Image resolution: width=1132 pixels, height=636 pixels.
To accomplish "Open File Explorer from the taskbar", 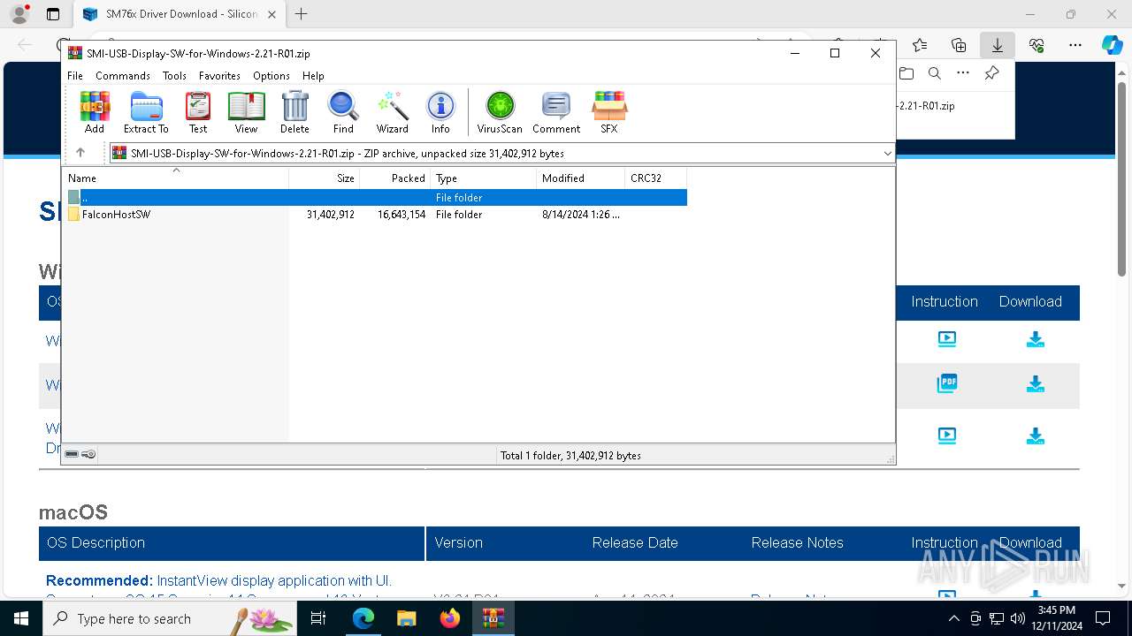I will coord(406,618).
